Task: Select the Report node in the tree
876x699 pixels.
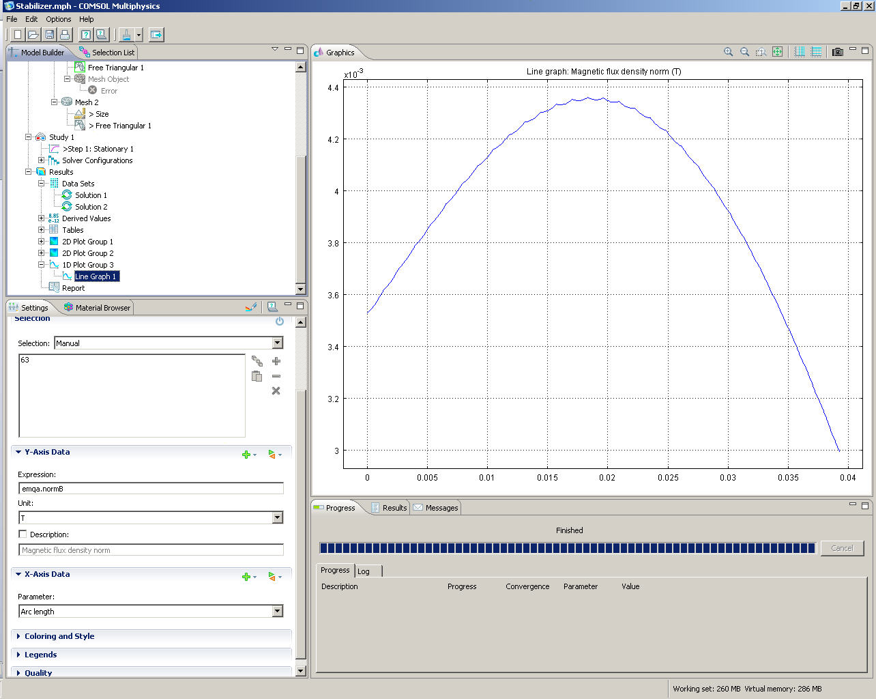Action: [73, 288]
